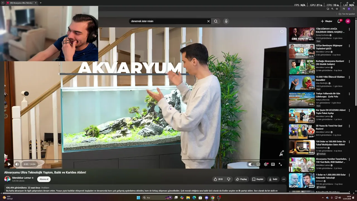Click the search magnifier button
Screen dimensions: 357x201
click(216, 21)
